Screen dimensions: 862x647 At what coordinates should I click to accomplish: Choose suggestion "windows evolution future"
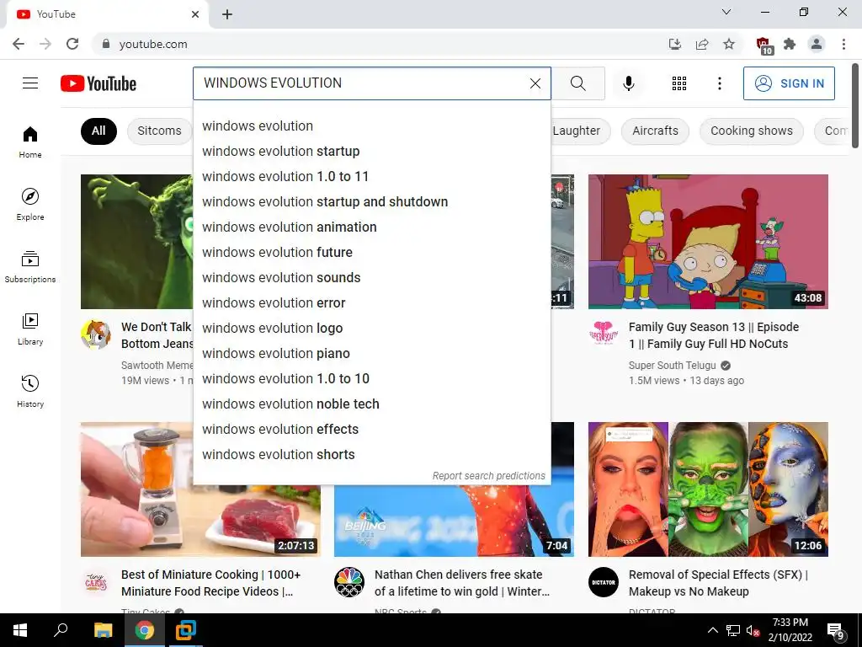coord(372,253)
